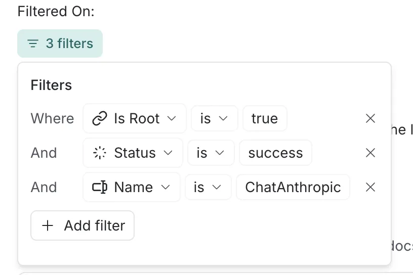
Task: Change the operator in the Status row
Action: coord(211,153)
